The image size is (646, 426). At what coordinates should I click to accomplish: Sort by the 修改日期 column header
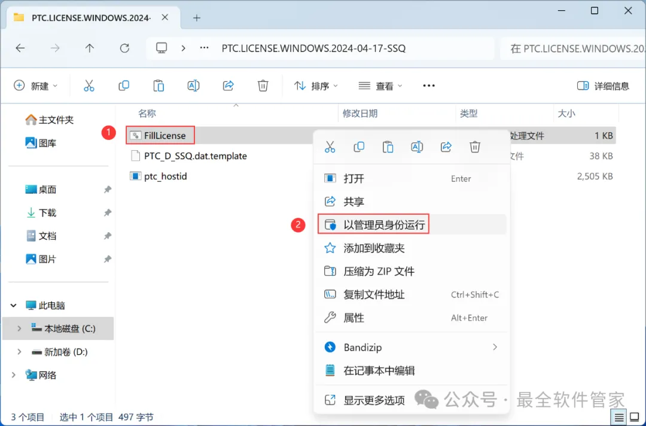[x=360, y=113]
